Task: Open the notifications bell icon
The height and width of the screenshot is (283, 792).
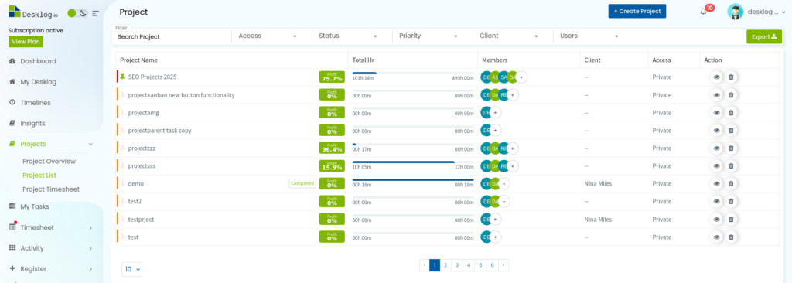Action: click(703, 12)
